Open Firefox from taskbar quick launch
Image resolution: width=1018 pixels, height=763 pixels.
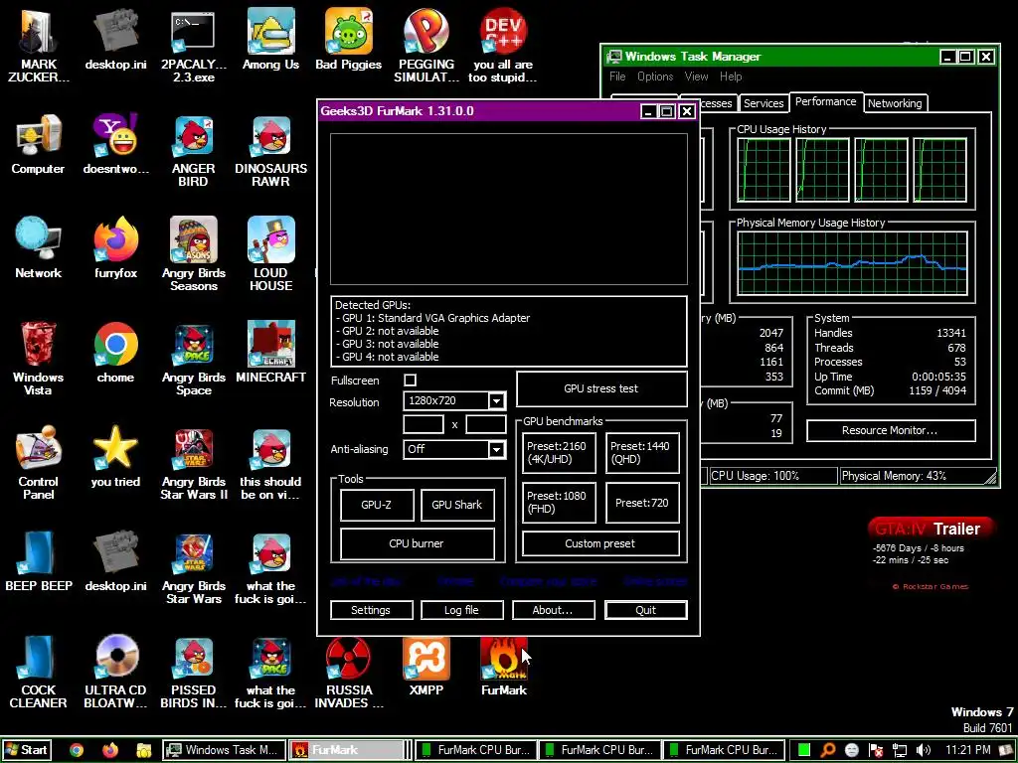[x=110, y=750]
